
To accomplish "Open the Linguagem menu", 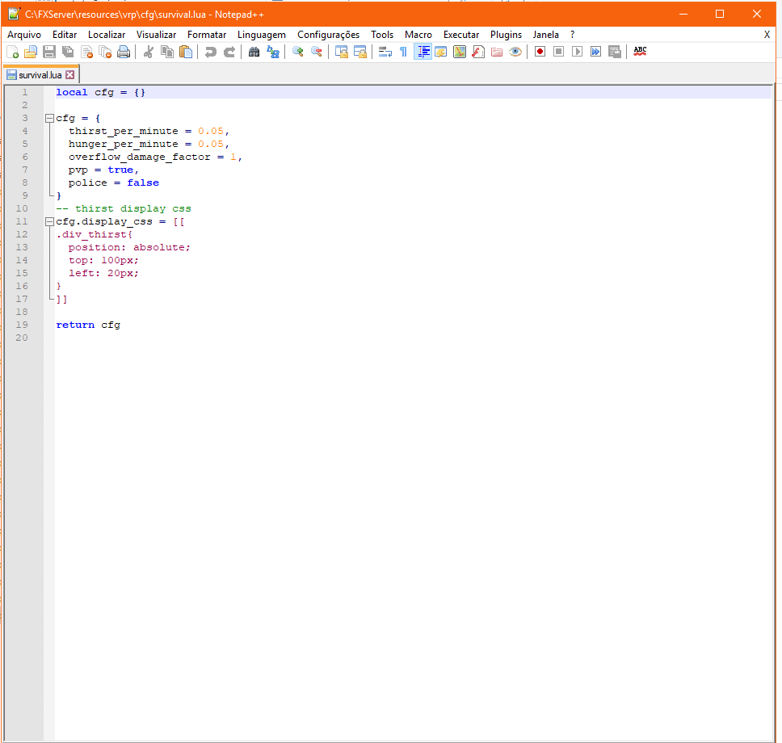I will click(261, 35).
